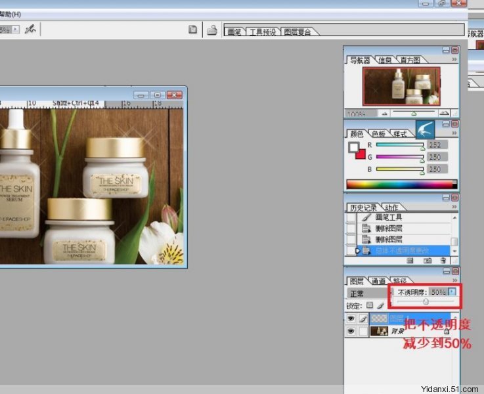Click History panel scroll-down arrow
This screenshot has height=394, width=484.
[454, 251]
